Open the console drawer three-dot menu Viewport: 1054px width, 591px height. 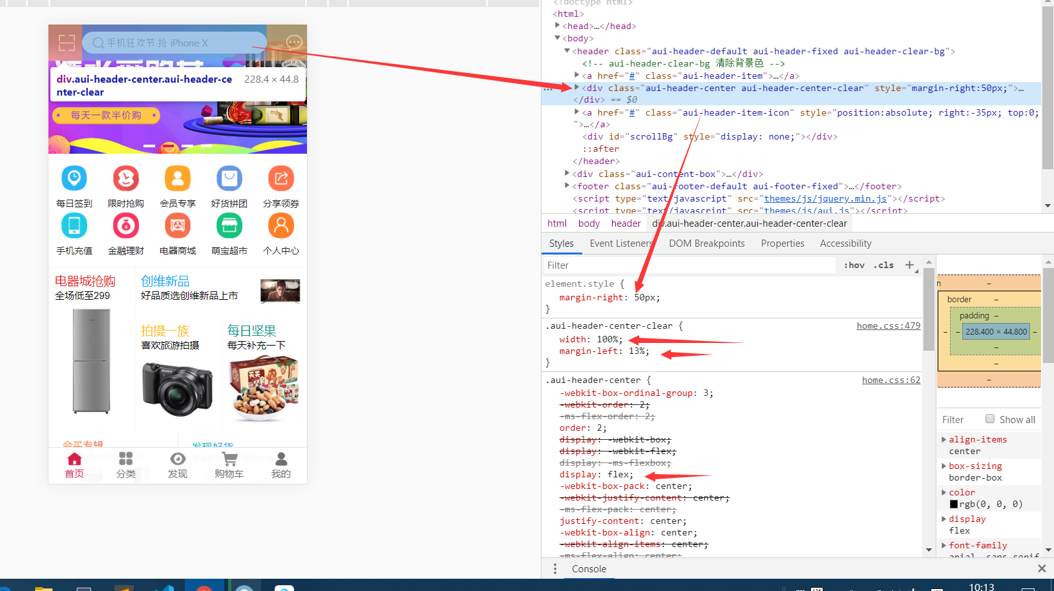554,569
